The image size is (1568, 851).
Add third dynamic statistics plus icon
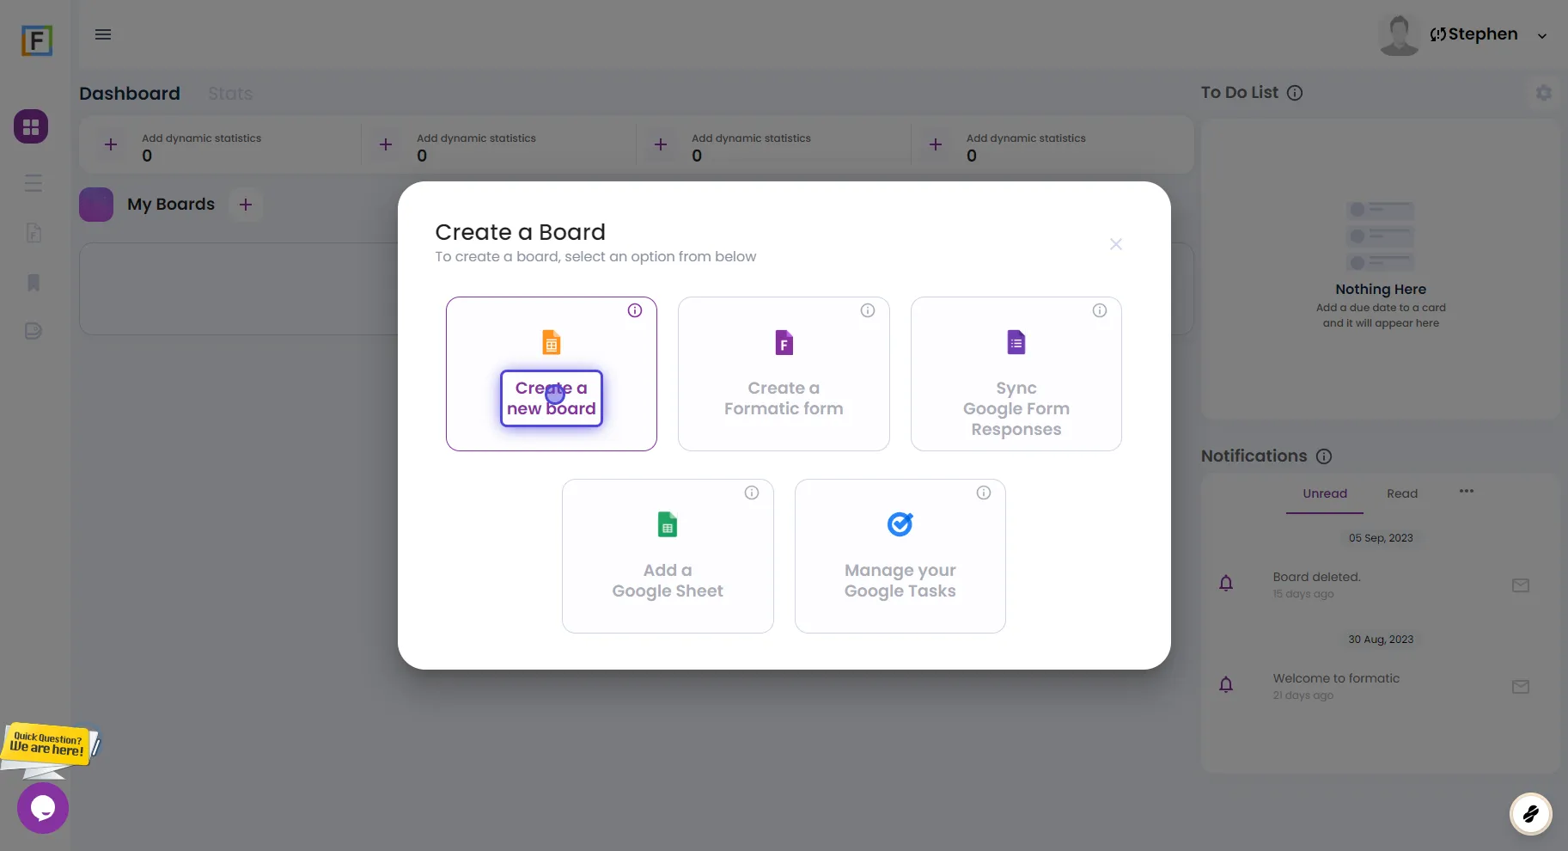point(661,144)
